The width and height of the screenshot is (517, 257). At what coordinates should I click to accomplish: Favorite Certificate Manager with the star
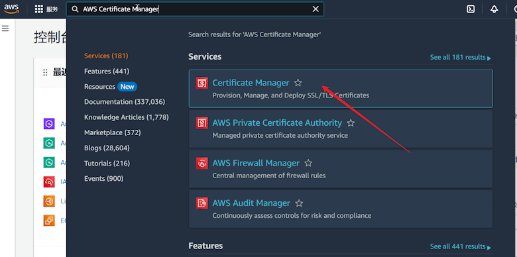[x=298, y=83]
